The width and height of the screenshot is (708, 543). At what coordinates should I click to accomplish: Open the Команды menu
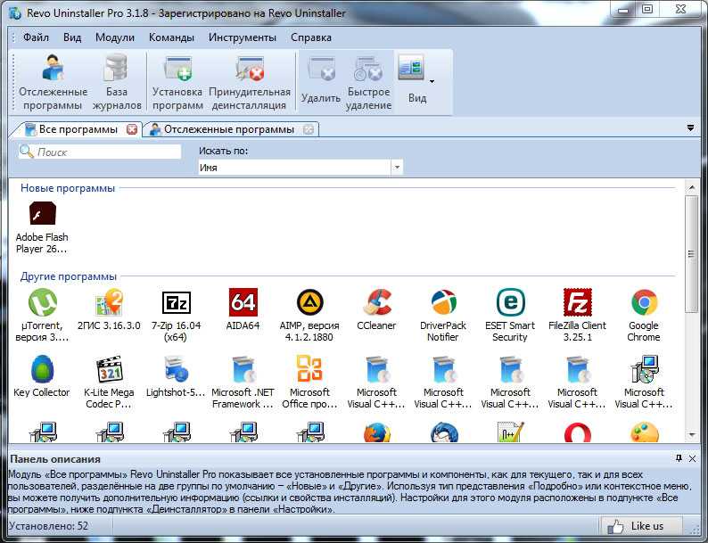pos(171,37)
